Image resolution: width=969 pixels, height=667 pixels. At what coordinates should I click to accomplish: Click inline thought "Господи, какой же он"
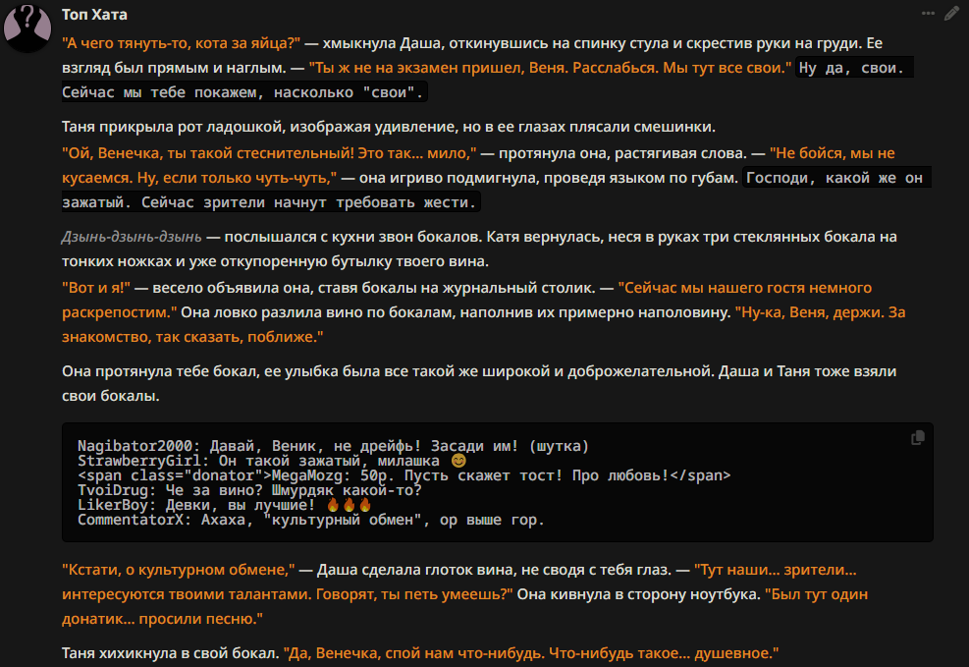(x=834, y=178)
